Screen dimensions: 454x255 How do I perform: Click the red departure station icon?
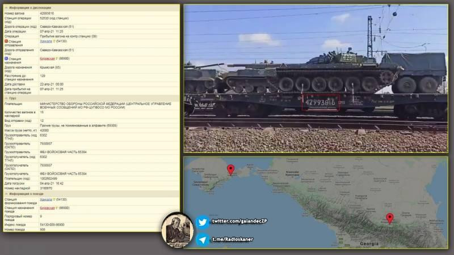(6, 41)
